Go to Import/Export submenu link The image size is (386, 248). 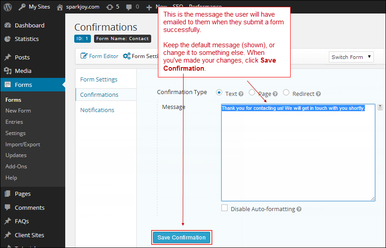coord(22,144)
